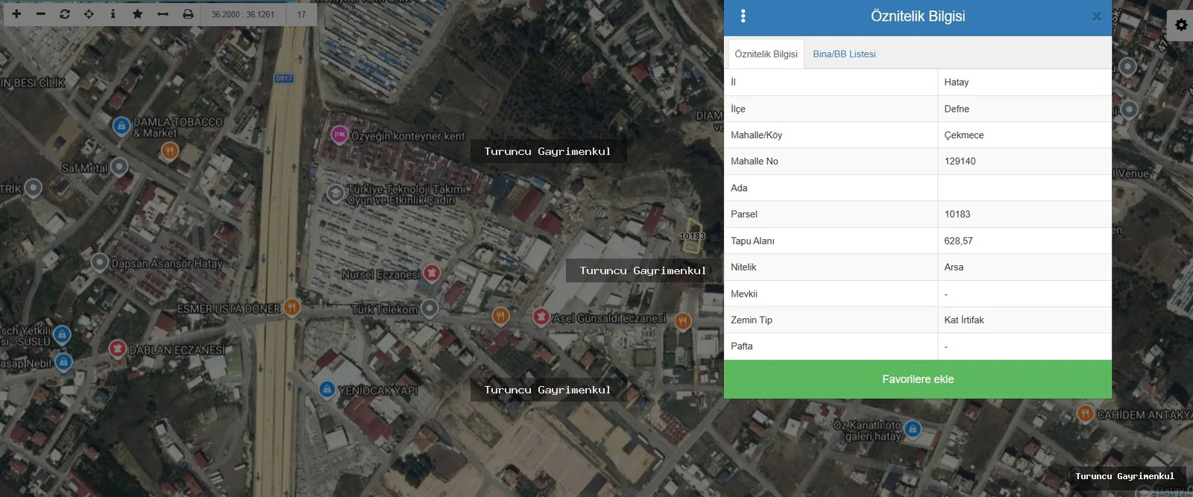Image resolution: width=1193 pixels, height=497 pixels.
Task: Click the Saf Metal map pin
Action: pyautogui.click(x=119, y=167)
